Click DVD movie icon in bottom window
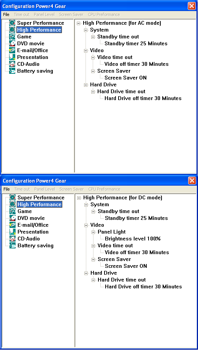Image resolution: width=198 pixels, height=350 pixels. click(x=13, y=218)
